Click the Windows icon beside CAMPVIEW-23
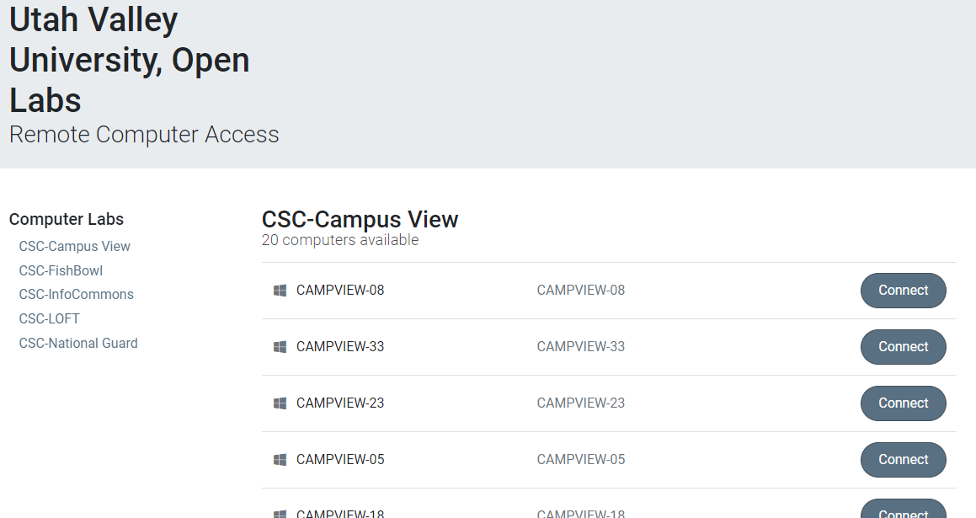The height and width of the screenshot is (518, 976). pos(280,403)
